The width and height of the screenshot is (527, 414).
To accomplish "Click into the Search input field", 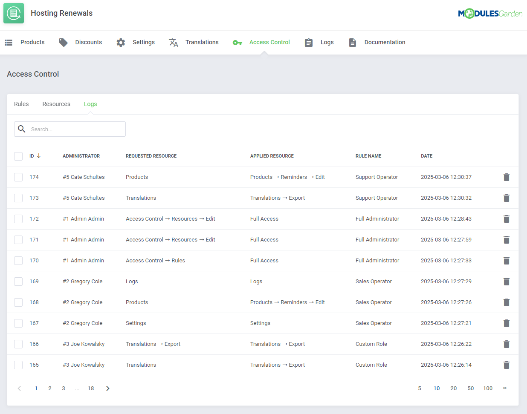I will pos(70,129).
